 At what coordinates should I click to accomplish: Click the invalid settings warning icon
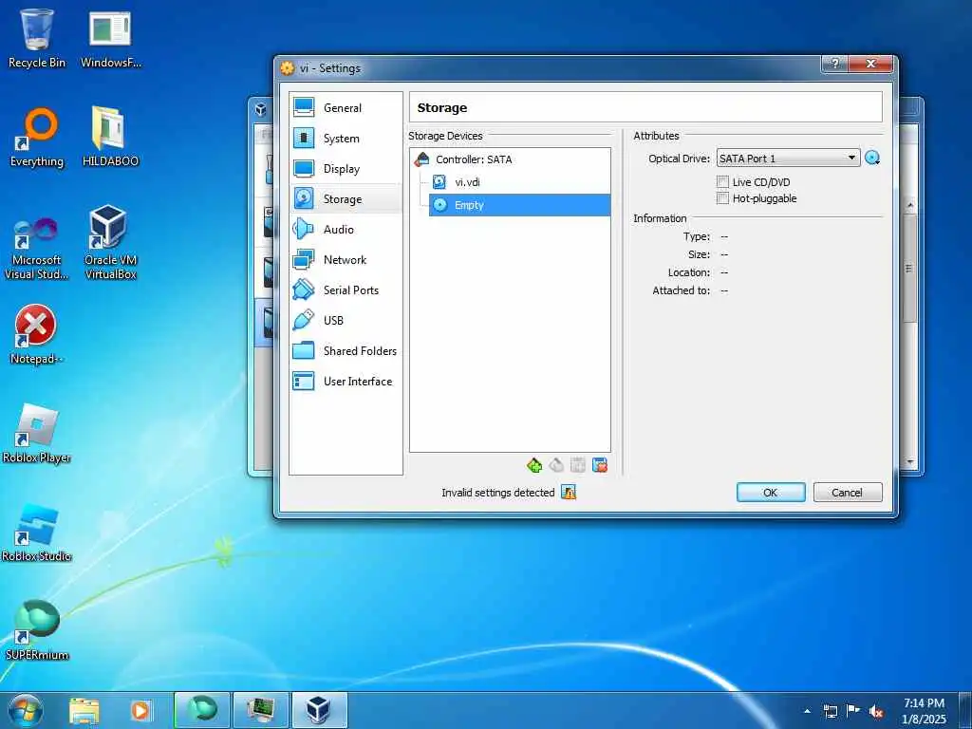click(x=569, y=493)
